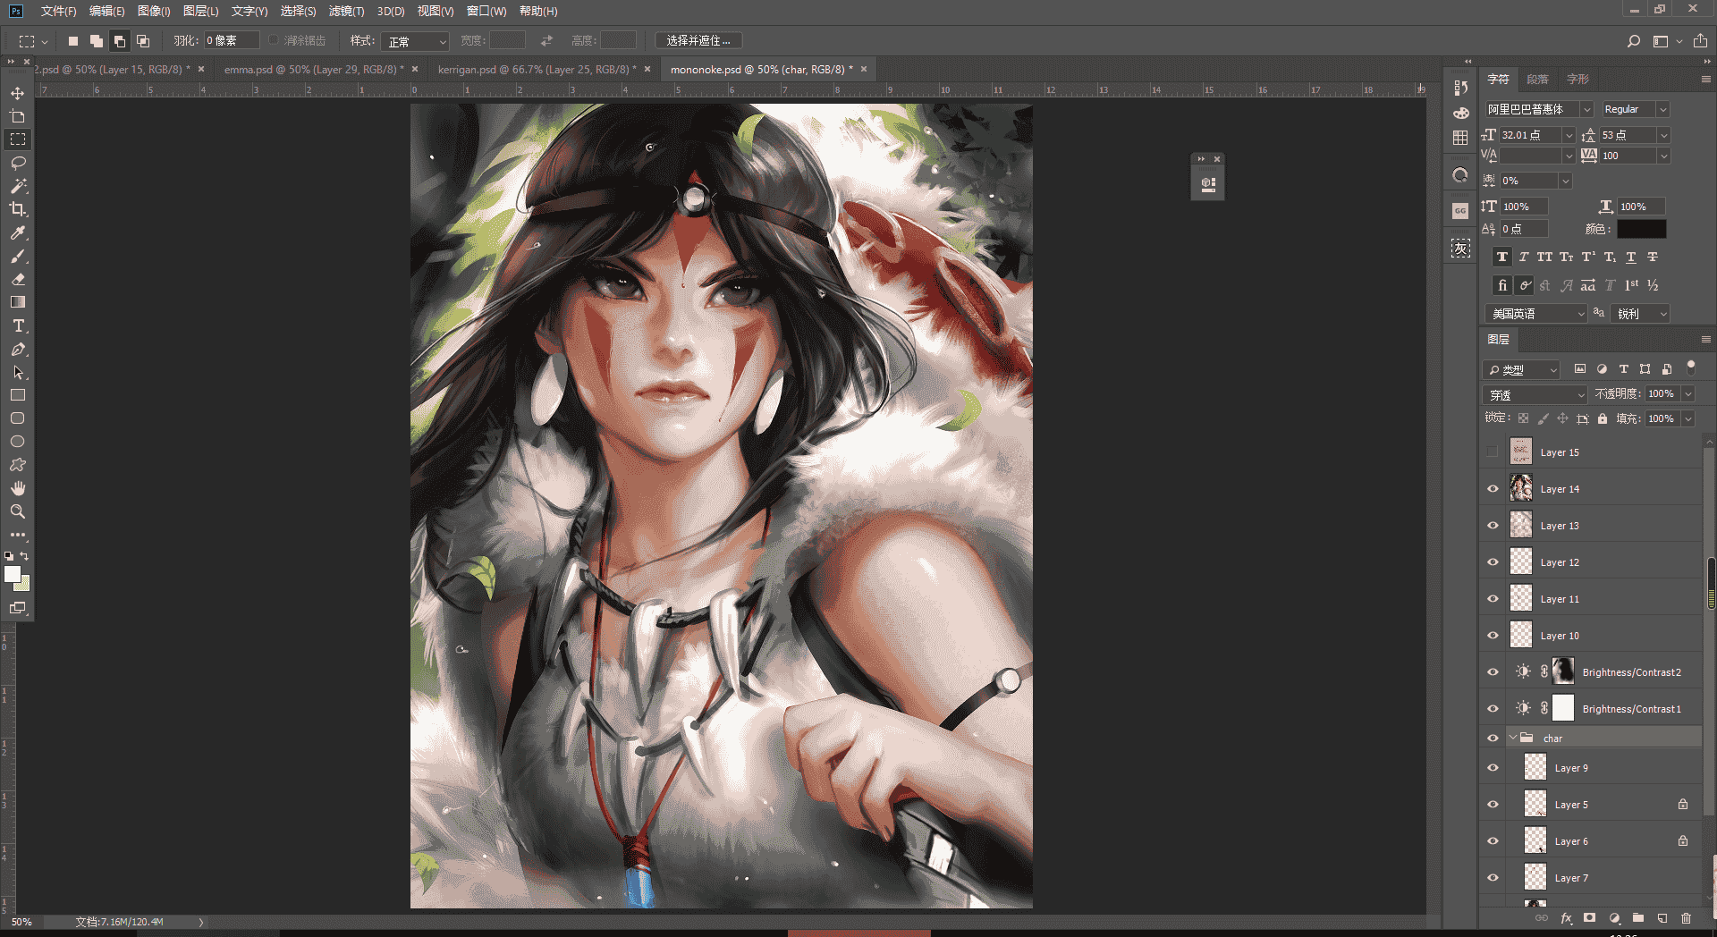Select the Eraser tool
This screenshot has height=937, width=1717.
coord(17,279)
